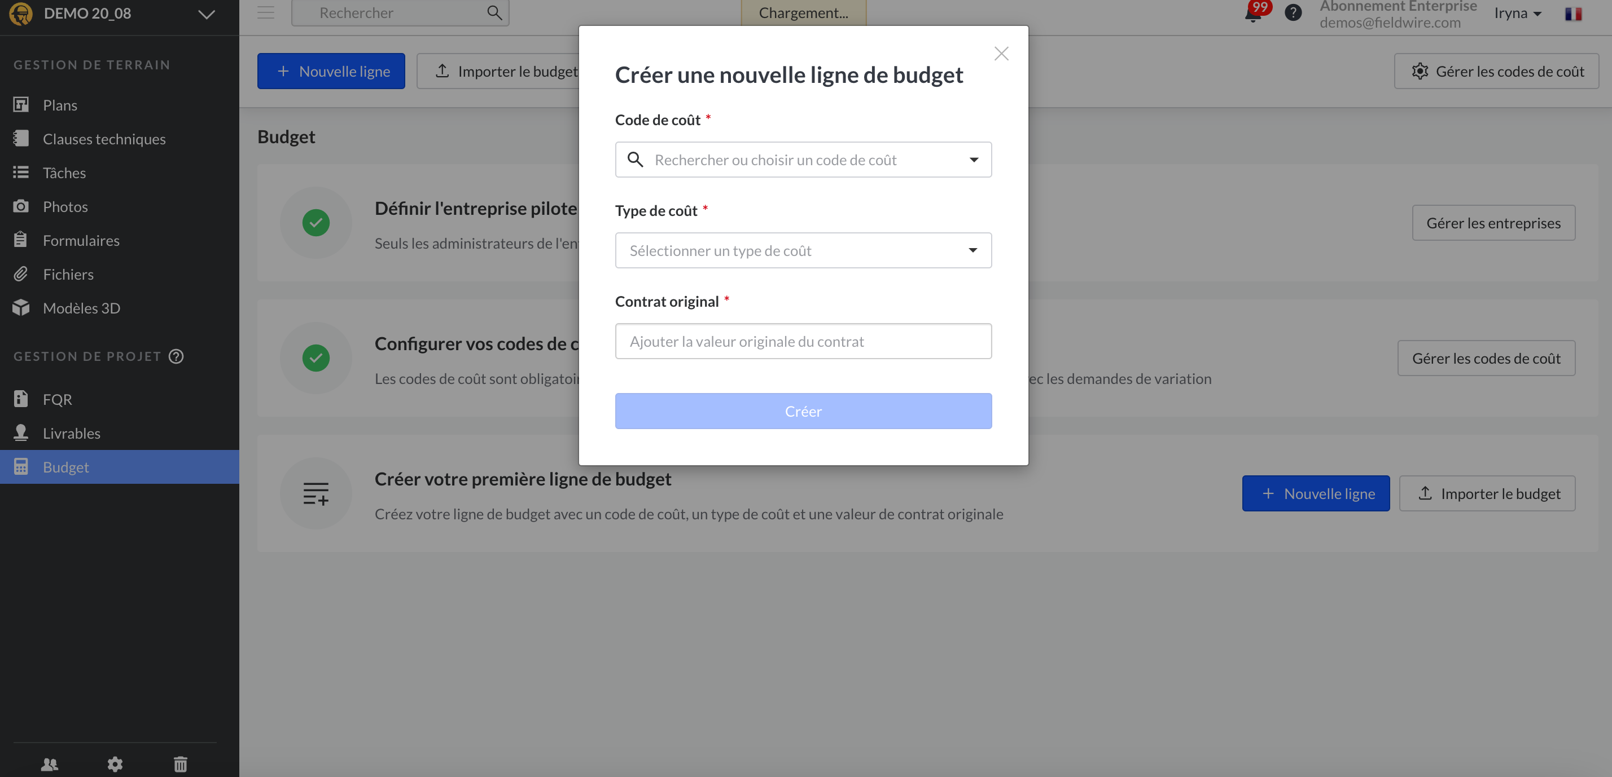Click the Créer button

pyautogui.click(x=803, y=411)
